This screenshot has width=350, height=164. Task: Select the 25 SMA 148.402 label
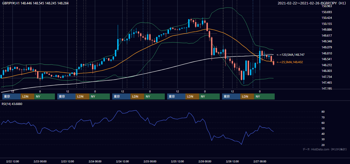coord(290,62)
